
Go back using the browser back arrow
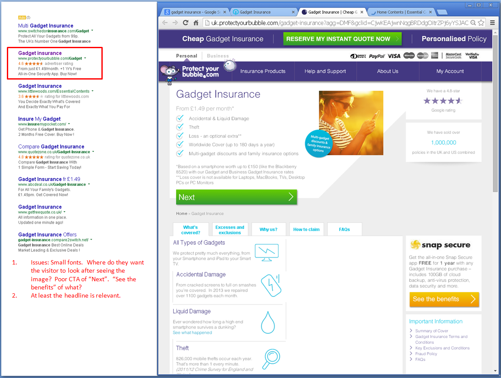click(165, 23)
